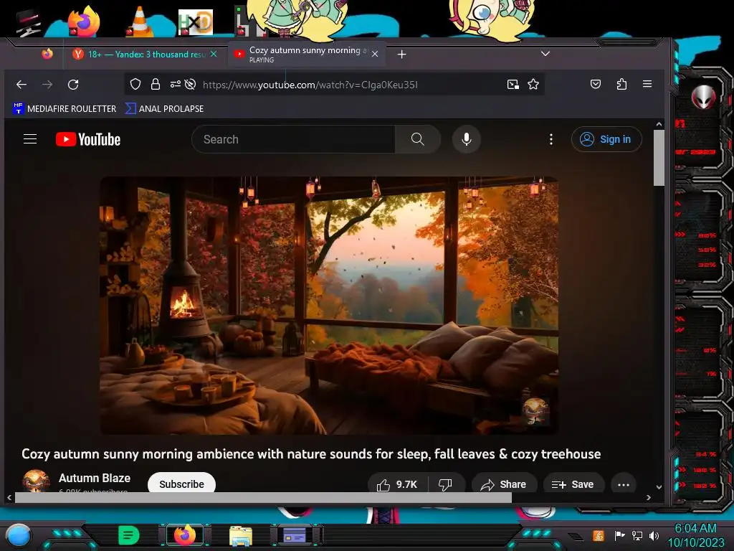The width and height of the screenshot is (734, 551).
Task: Launch the VLC cone desktop icon
Action: (x=139, y=22)
